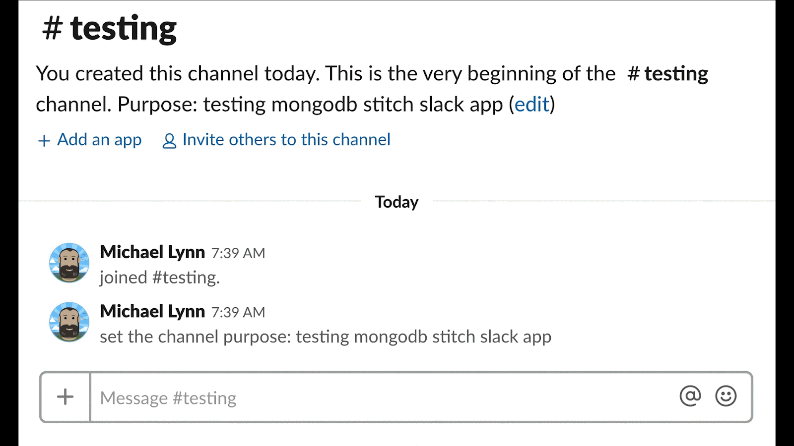Viewport: 794px width, 446px height.
Task: Click the edit link for channel purpose
Action: (x=532, y=105)
